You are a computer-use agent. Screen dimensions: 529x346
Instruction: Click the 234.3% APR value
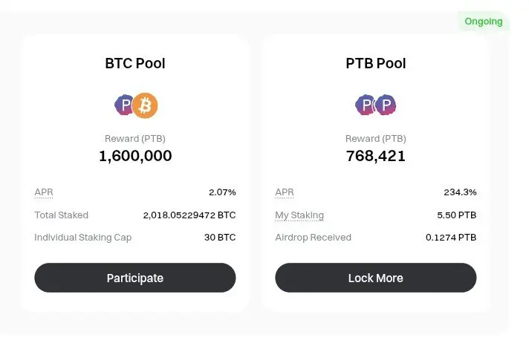[x=460, y=192]
